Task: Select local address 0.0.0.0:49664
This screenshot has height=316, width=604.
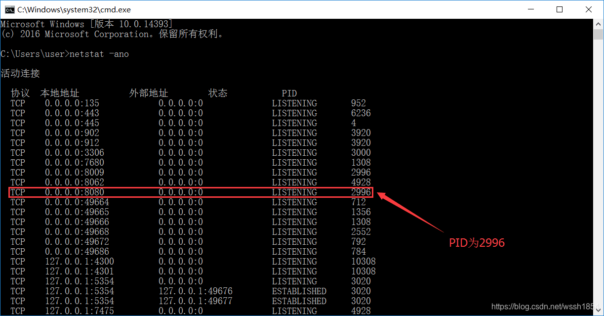Action: (x=77, y=202)
